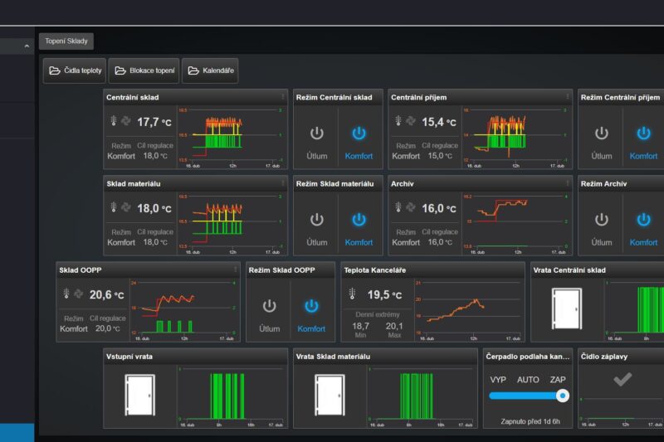Click the fan icon in Sklad OOPP
Viewport: 664px width, 442px height.
pyautogui.click(x=80, y=294)
